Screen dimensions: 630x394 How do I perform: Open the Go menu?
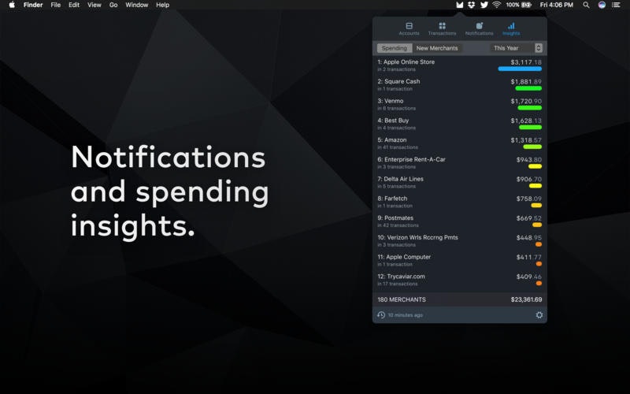113,5
